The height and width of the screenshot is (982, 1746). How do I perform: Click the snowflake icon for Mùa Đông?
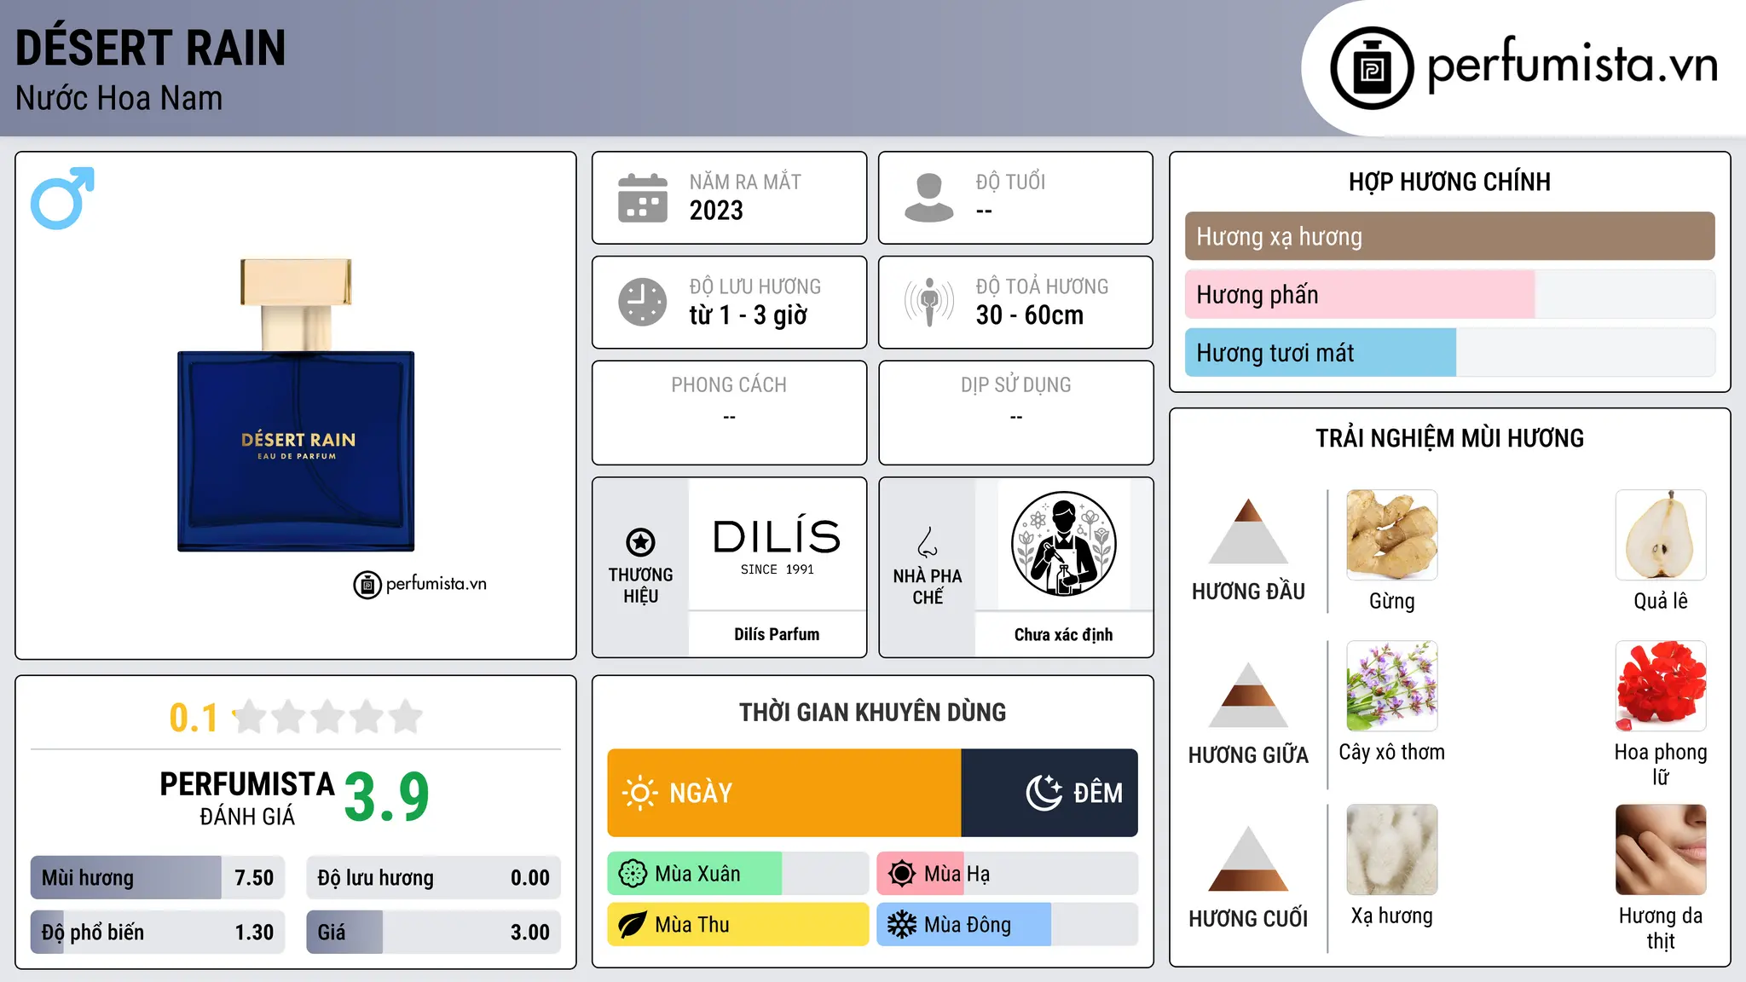(902, 925)
